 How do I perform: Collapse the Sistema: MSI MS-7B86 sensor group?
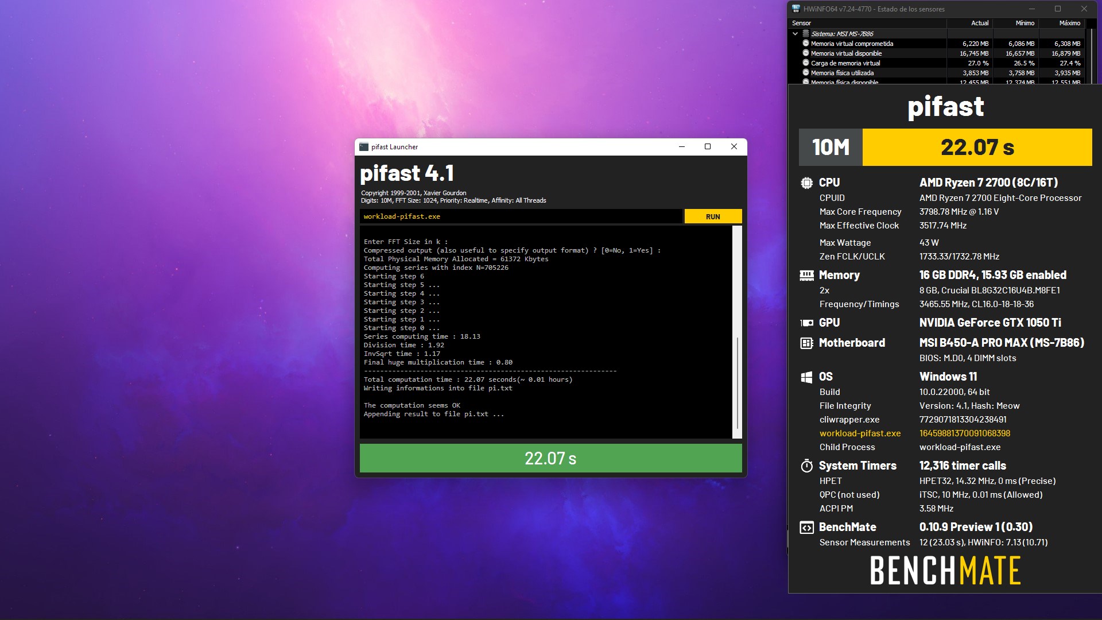pos(795,34)
